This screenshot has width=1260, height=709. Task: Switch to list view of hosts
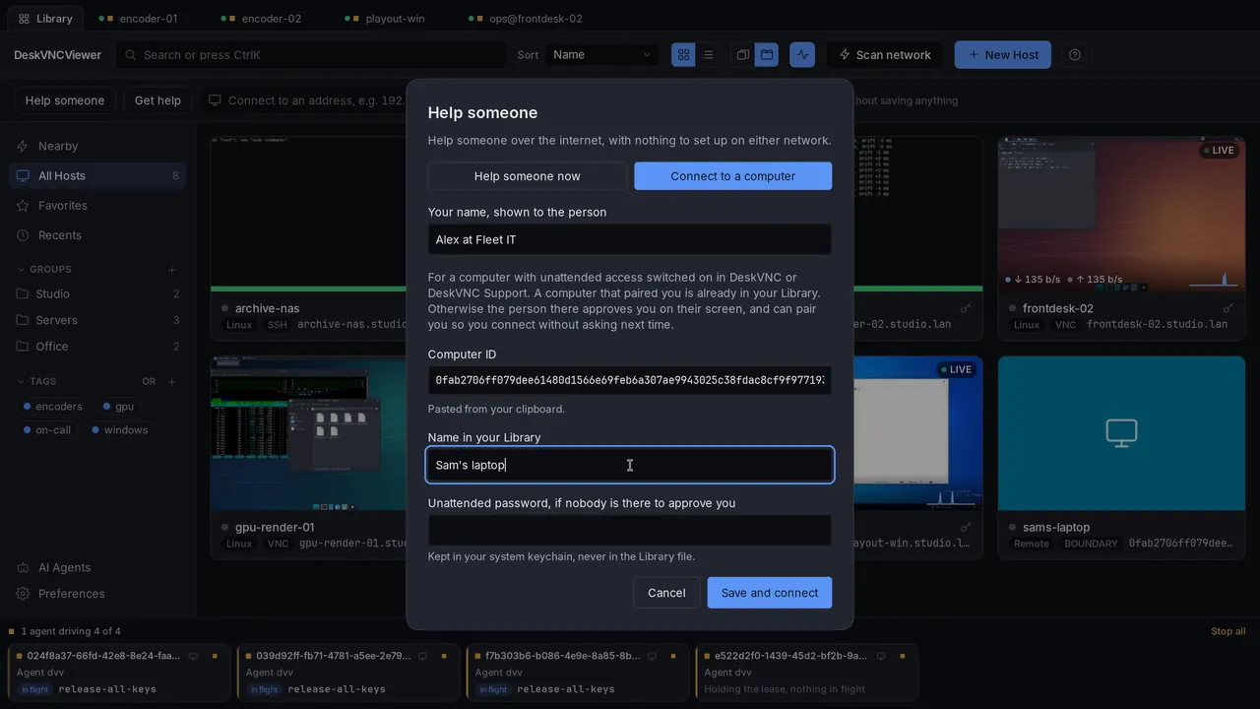708,55
